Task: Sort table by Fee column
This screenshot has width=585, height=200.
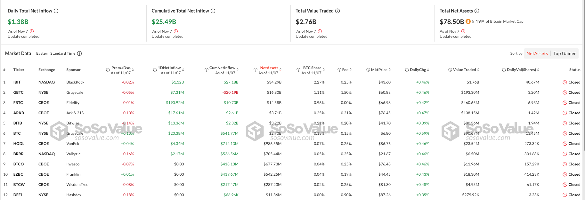Action: point(345,70)
